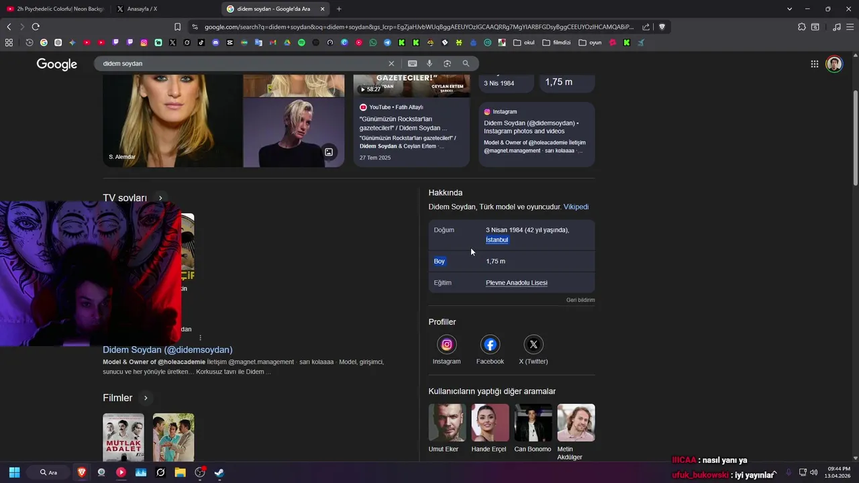Viewport: 859px width, 483px height.
Task: Open the X (Twitter) profile icon
Action: click(x=534, y=344)
